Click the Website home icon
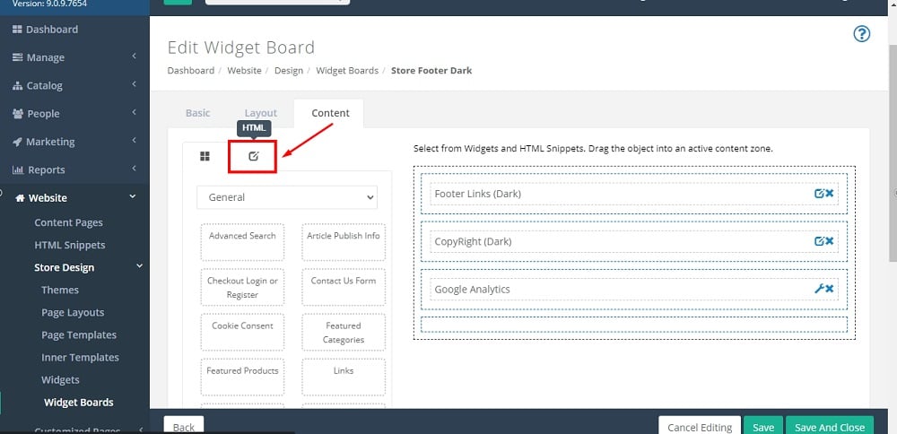This screenshot has height=434, width=897. coord(20,198)
